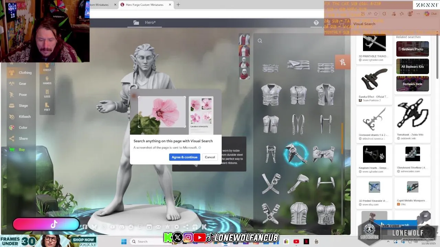Cancel the Visual Search dialog

pyautogui.click(x=210, y=157)
